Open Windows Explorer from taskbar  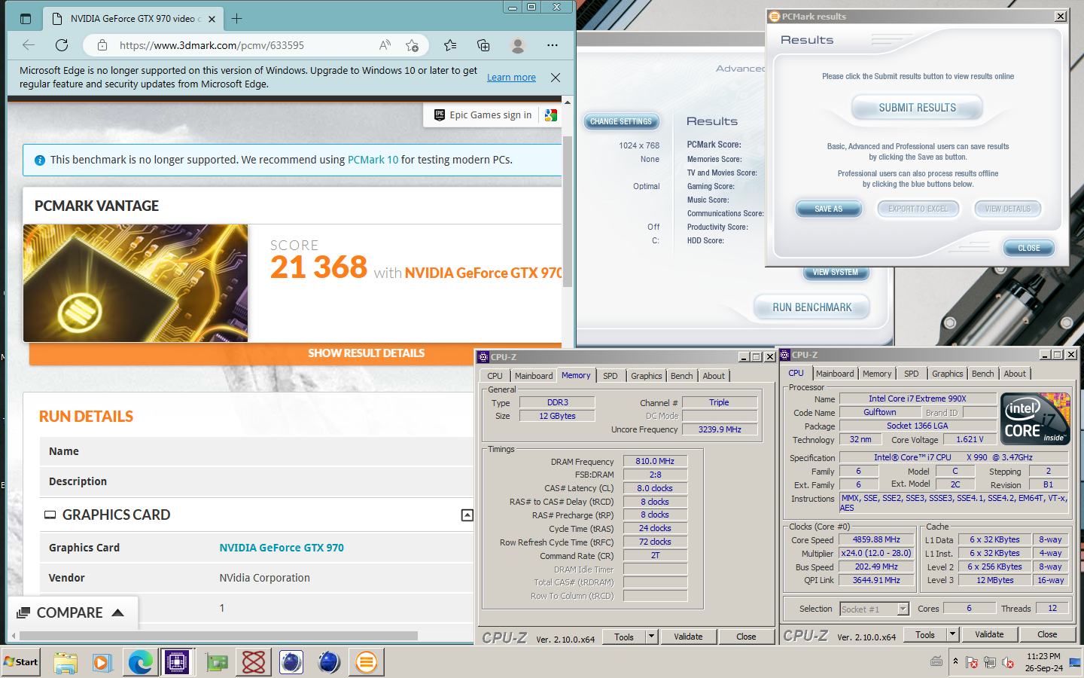[65, 662]
